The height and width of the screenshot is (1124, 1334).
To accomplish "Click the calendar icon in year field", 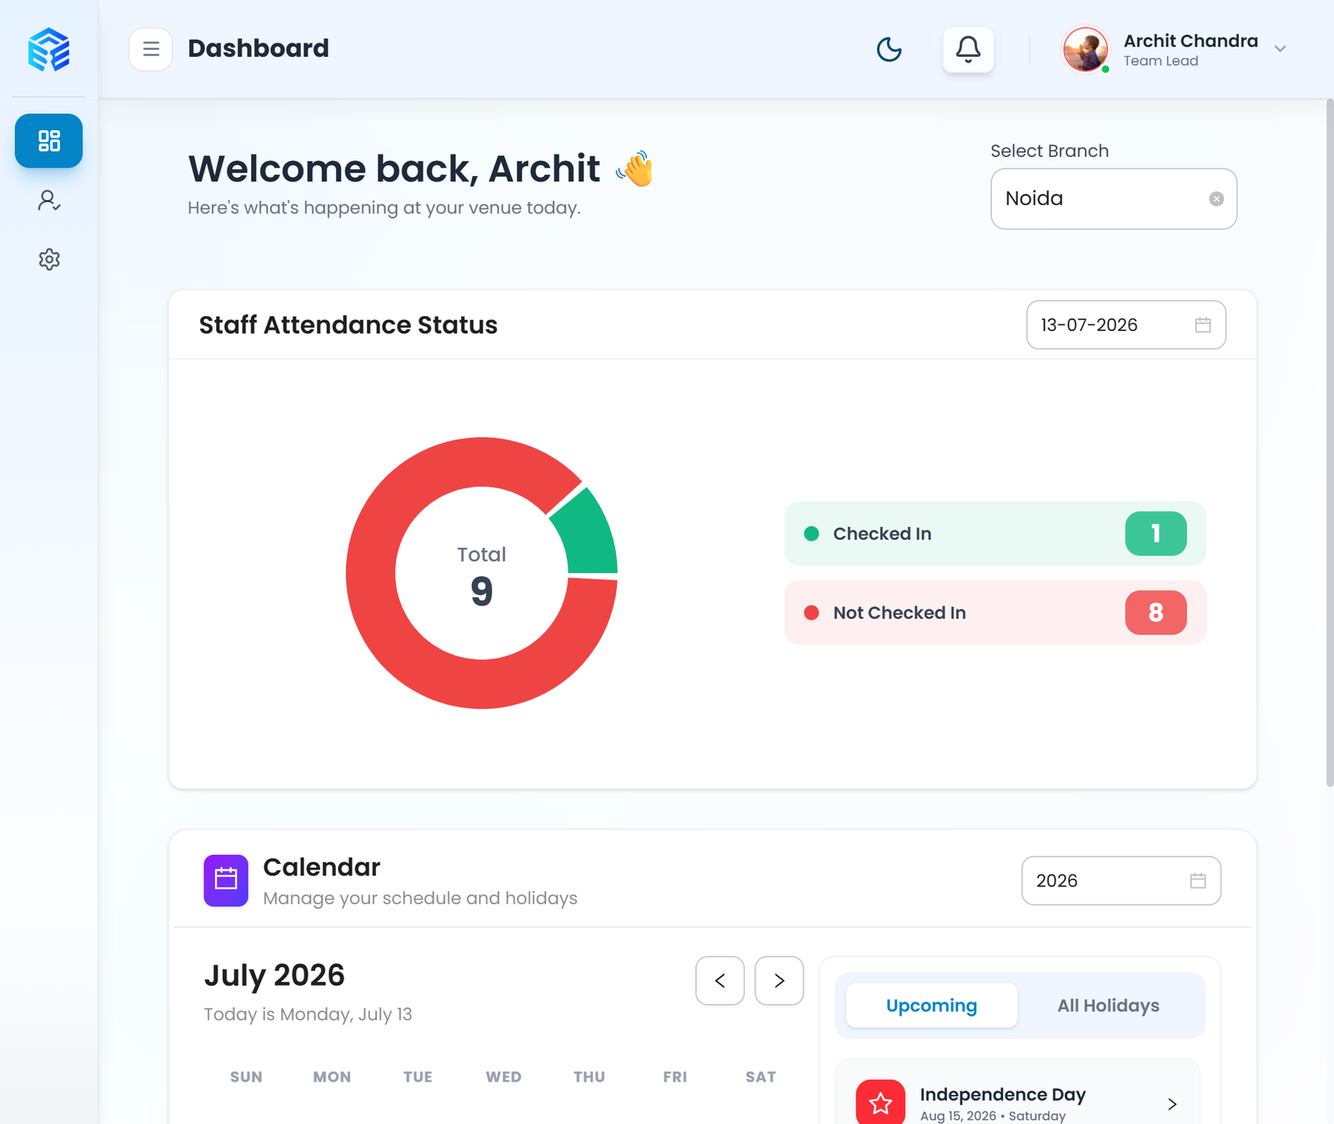I will coord(1198,881).
